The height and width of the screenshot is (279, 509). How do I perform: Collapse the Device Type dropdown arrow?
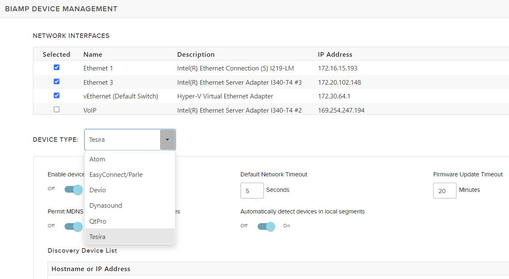pyautogui.click(x=167, y=140)
